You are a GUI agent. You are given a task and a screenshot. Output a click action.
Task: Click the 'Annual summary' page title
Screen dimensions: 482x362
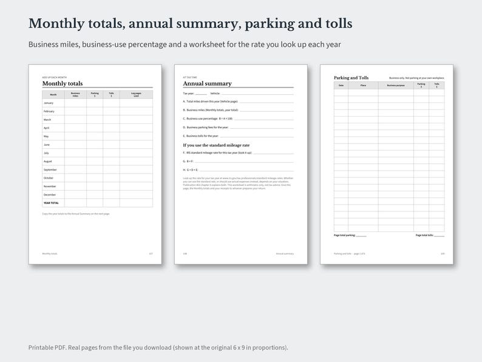click(x=207, y=83)
